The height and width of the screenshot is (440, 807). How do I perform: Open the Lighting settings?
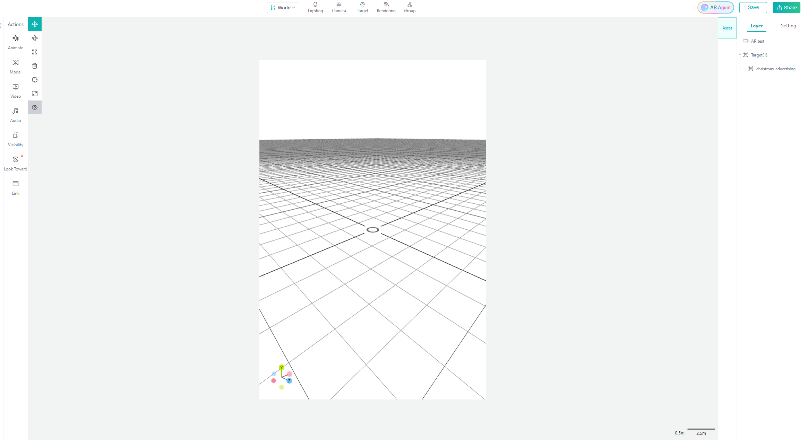coord(315,7)
